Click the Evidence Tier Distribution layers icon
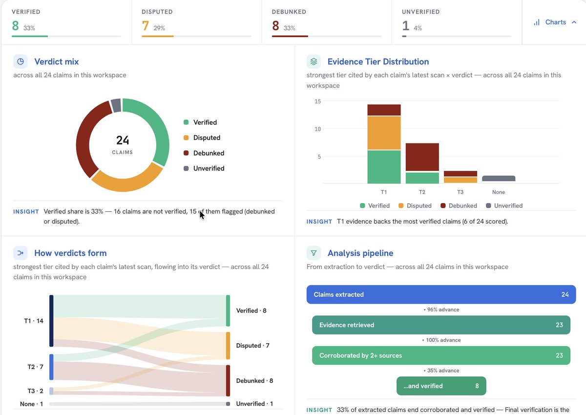 314,62
